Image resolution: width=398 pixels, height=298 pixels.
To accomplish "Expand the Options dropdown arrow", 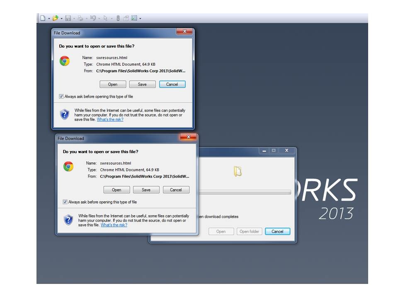I will pos(140,19).
